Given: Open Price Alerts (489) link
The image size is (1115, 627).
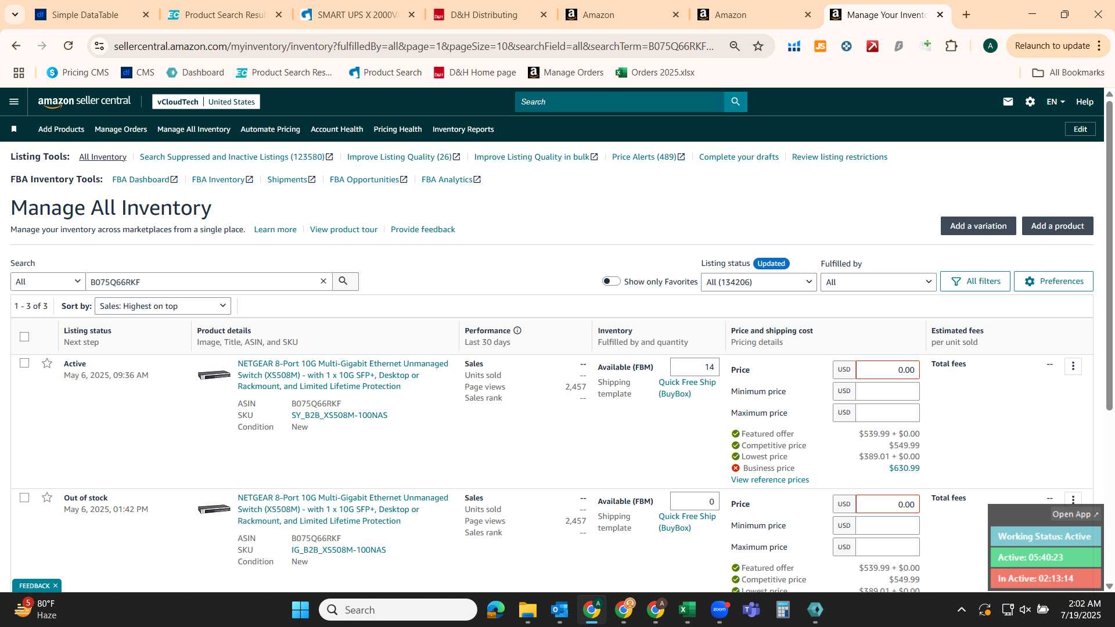Looking at the screenshot, I should 648,157.
